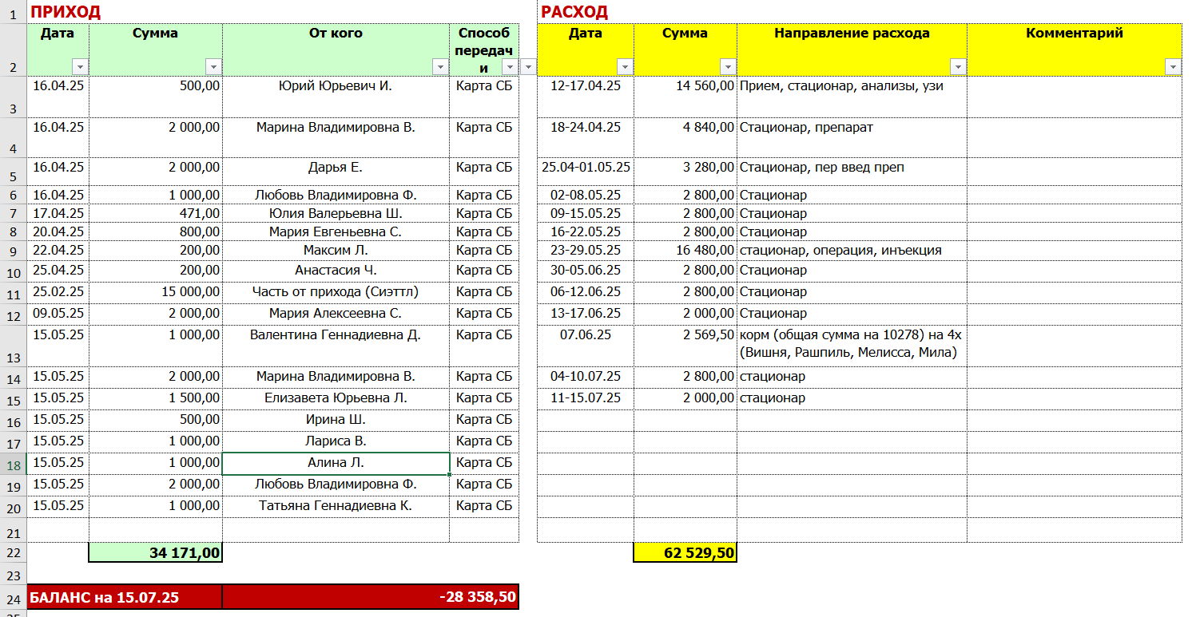Click the Комментарий header cell
The height and width of the screenshot is (617, 1192).
1075,49
